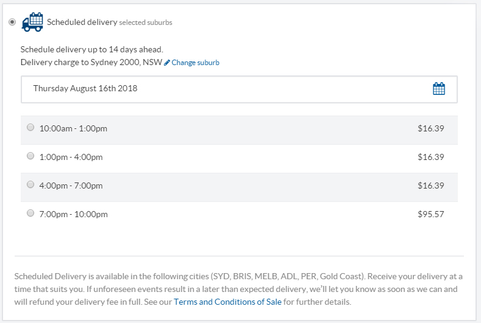This screenshot has height=323, width=481.
Task: Choose the 7:00pm - 10:00pm radio button
Action: tap(30, 213)
